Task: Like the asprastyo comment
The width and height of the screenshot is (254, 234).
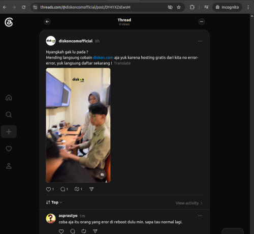Action: [61, 231]
